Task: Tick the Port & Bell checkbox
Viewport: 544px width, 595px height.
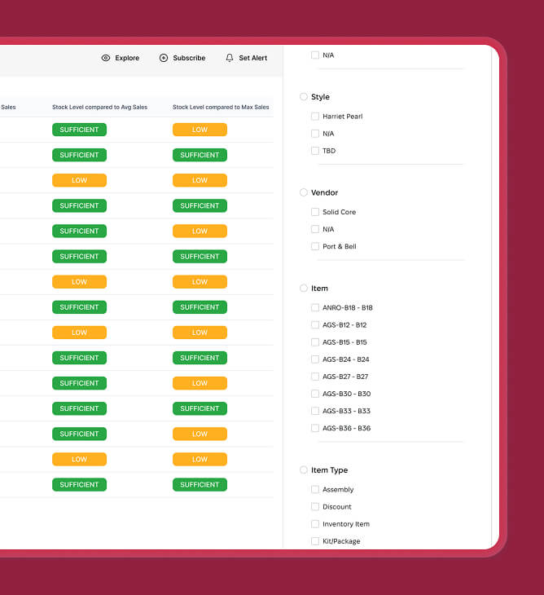Action: [x=315, y=246]
